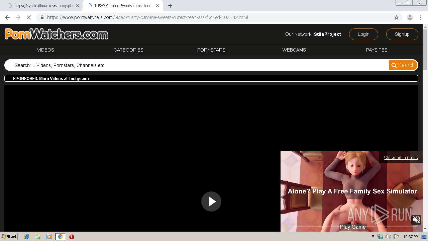This screenshot has height=241, width=428.
Task: Open Windows Explorer folder in taskbar
Action: tap(38, 237)
